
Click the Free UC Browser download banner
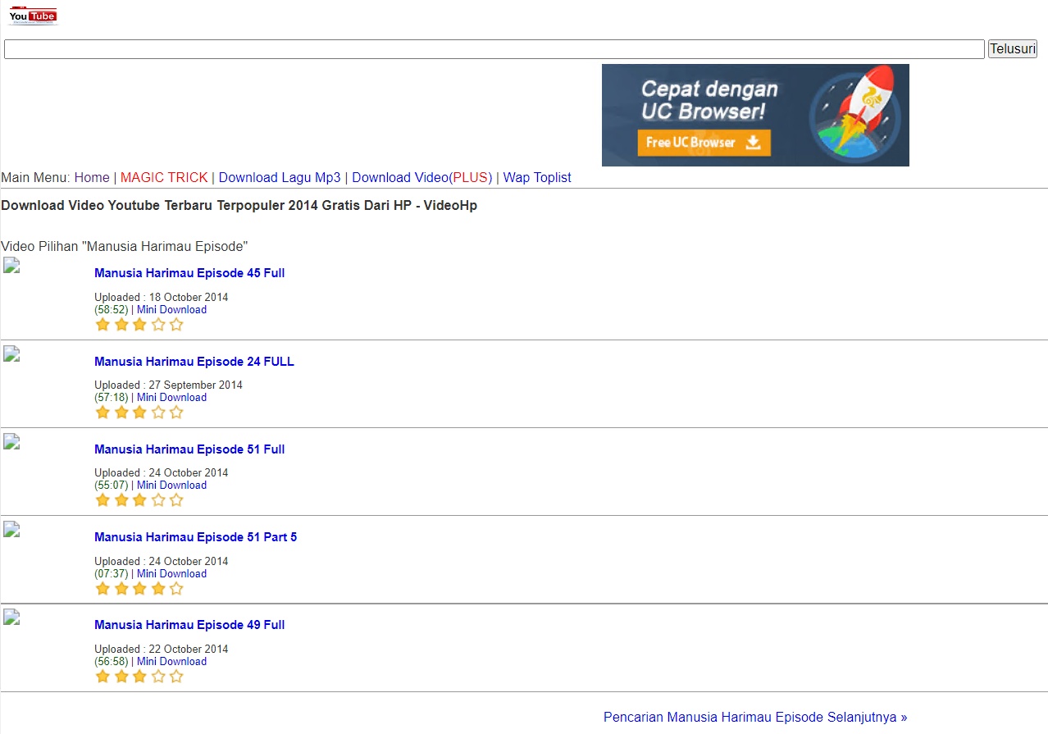tap(754, 115)
